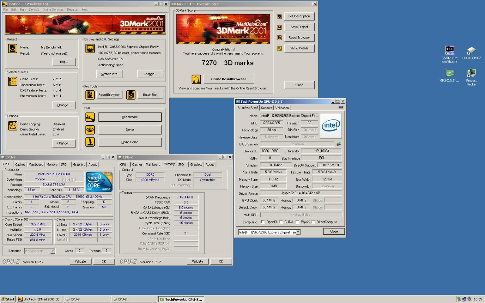Open the GPU-Z.0.3 desktop icon
This screenshot has height=303, width=485.
point(450,75)
